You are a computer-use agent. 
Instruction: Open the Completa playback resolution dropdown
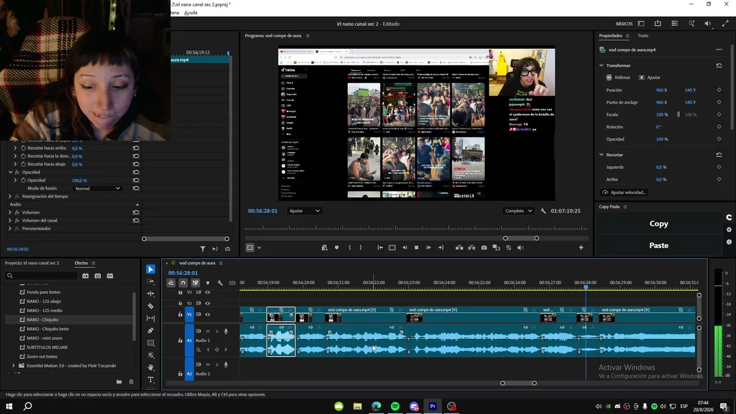tap(519, 211)
